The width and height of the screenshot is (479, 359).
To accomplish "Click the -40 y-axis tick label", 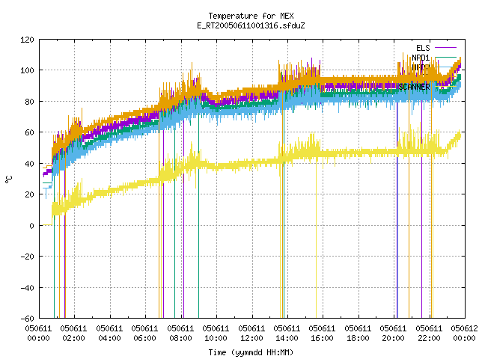I will (27, 288).
